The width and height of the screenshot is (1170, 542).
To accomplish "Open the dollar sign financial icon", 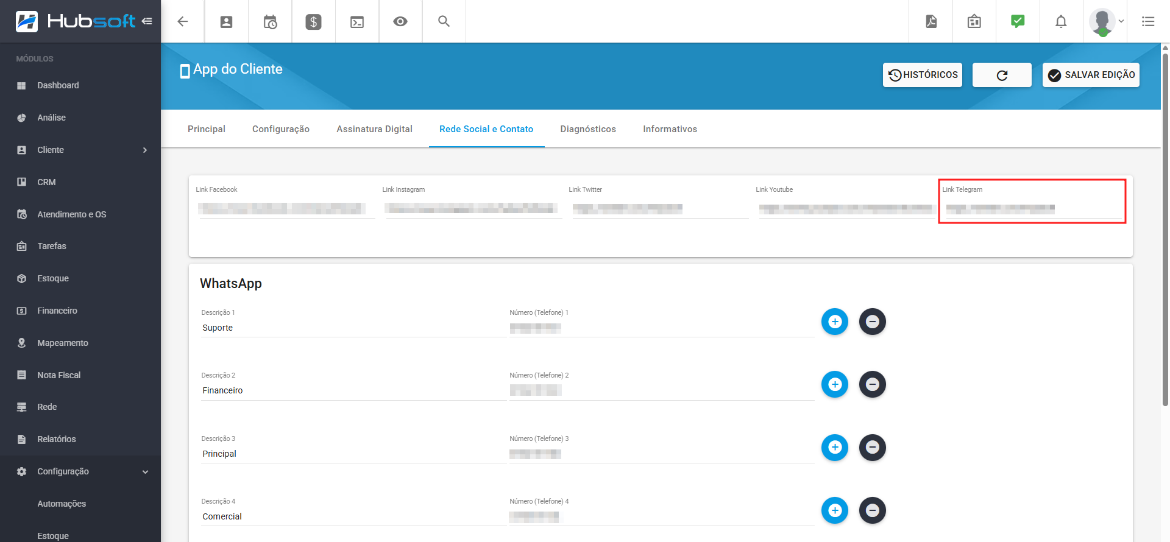I will tap(313, 21).
